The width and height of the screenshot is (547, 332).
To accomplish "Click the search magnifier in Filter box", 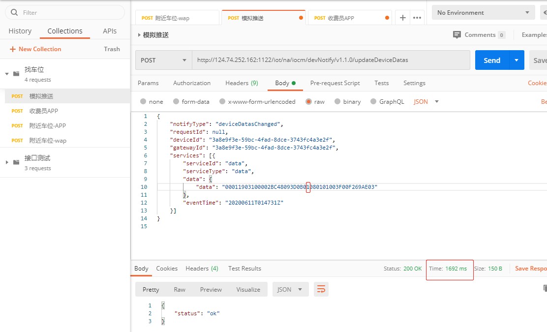I will pos(14,12).
